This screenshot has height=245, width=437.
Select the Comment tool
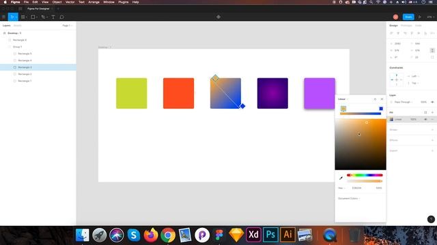(x=62, y=17)
